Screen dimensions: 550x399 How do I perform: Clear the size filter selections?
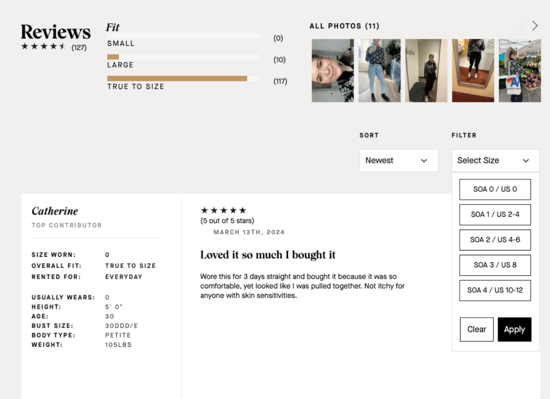(476, 329)
